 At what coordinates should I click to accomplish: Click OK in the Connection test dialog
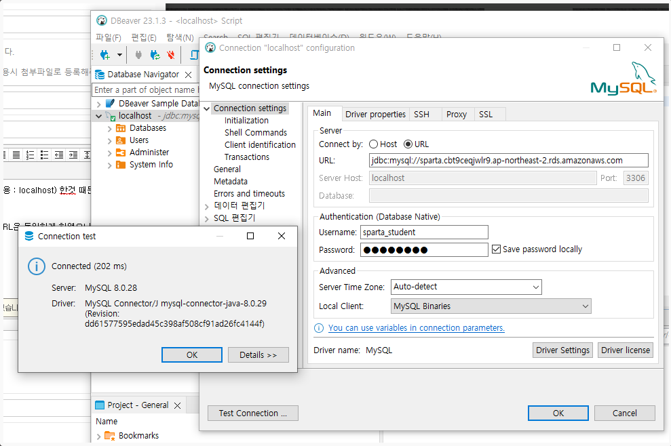point(192,355)
